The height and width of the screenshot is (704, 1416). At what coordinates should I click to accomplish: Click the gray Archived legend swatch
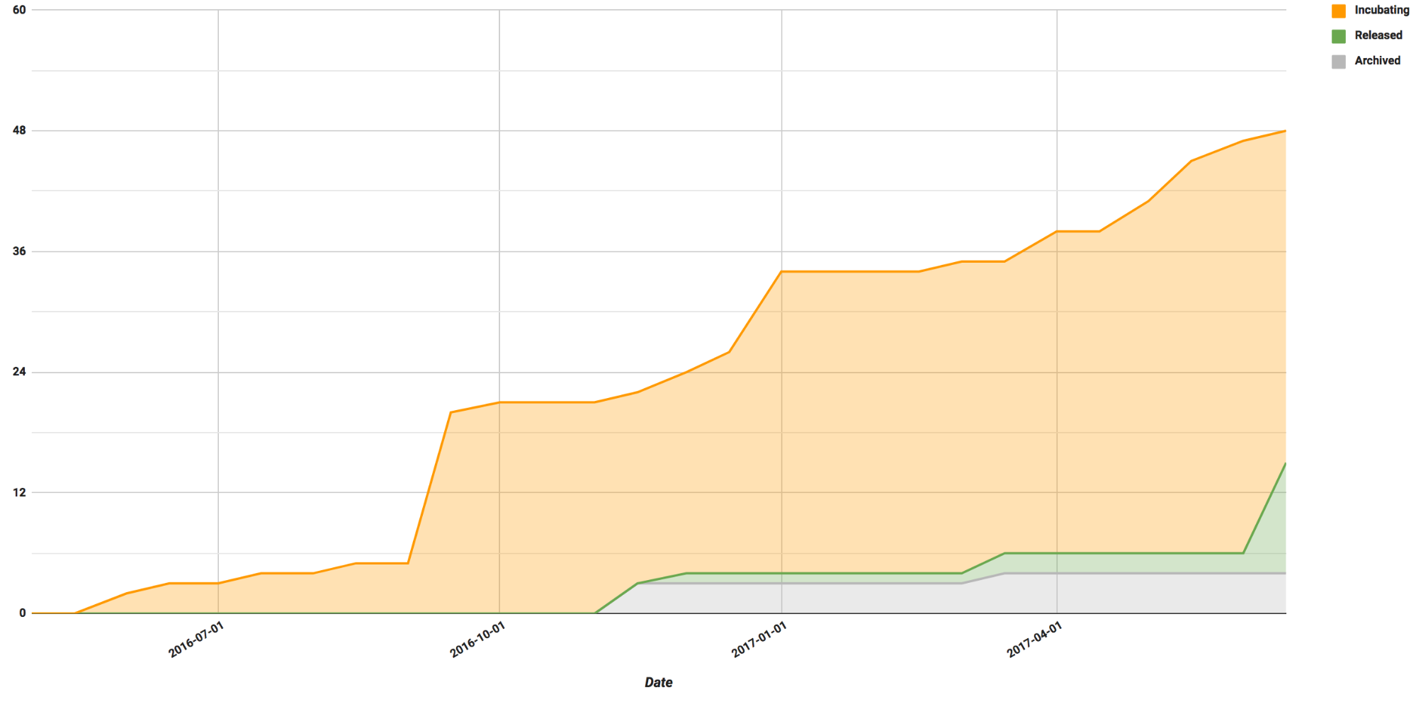(x=1338, y=62)
